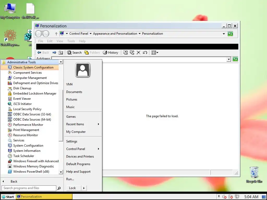267x200 pixels.
Task: Expand the Address bar dropdown
Action: [229, 59]
